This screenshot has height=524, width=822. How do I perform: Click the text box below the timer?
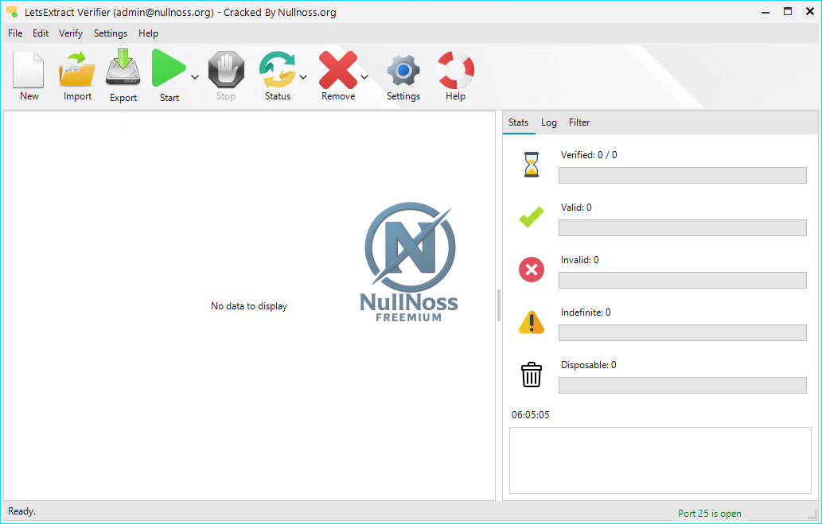[660, 460]
